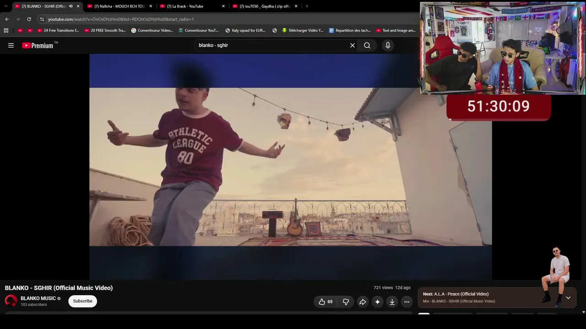The image size is (586, 329).
Task: Open the first YouTube bookmark icon
Action: 20,31
